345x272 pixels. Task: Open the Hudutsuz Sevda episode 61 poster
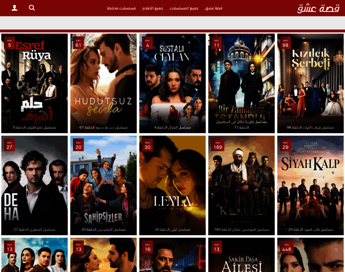pyautogui.click(x=103, y=83)
